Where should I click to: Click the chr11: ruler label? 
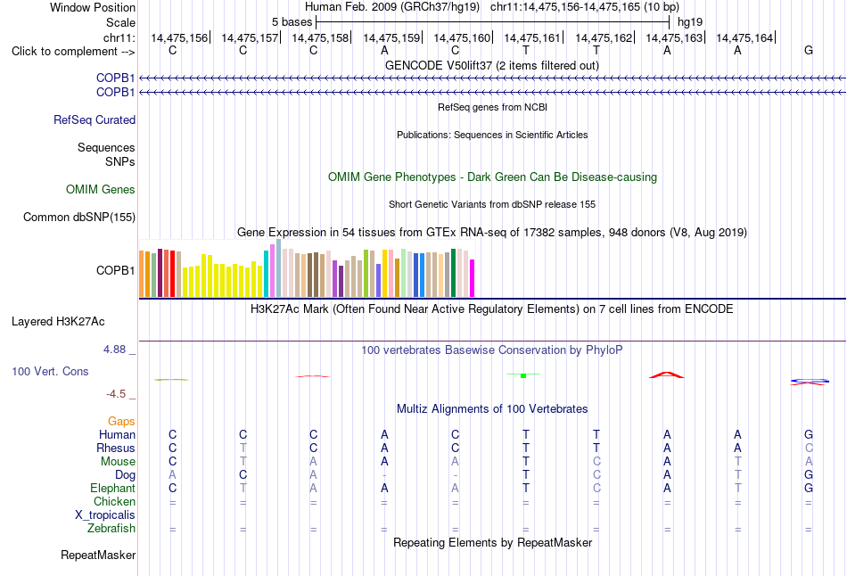119,37
